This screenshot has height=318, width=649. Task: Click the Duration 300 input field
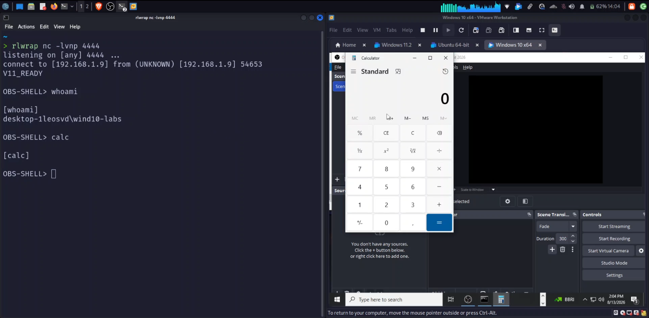(x=563, y=239)
